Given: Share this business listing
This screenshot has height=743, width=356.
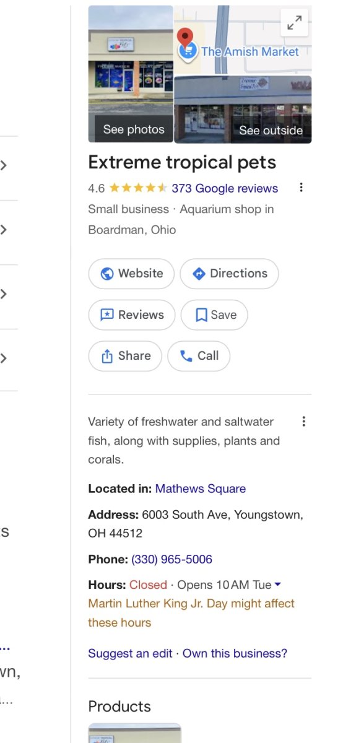Looking at the screenshot, I should click(x=125, y=356).
